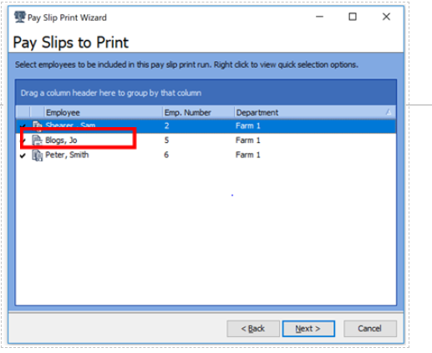Click employee number 5 cell

[x=166, y=141]
